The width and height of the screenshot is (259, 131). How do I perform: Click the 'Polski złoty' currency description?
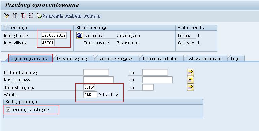(108, 95)
